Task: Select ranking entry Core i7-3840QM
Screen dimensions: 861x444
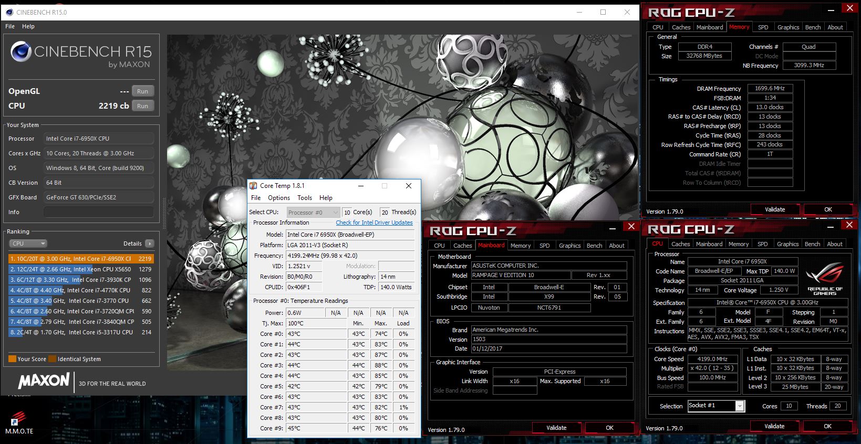Action: pyautogui.click(x=81, y=322)
